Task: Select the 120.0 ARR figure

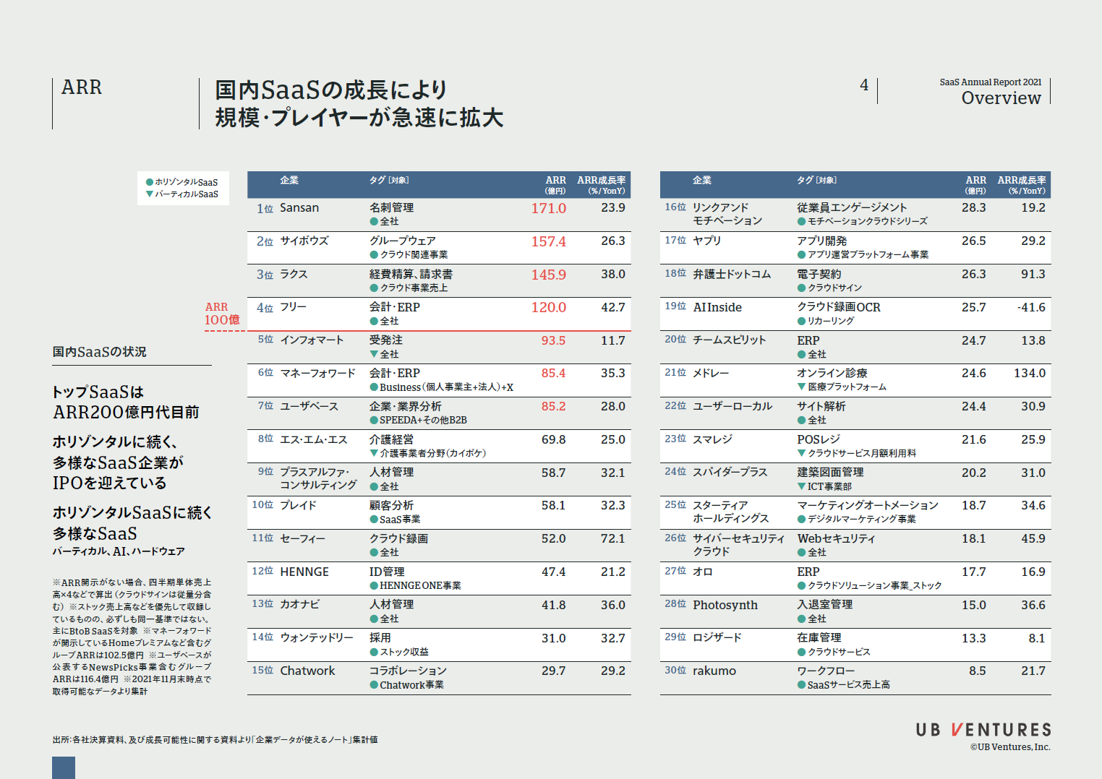Action: pyautogui.click(x=549, y=307)
